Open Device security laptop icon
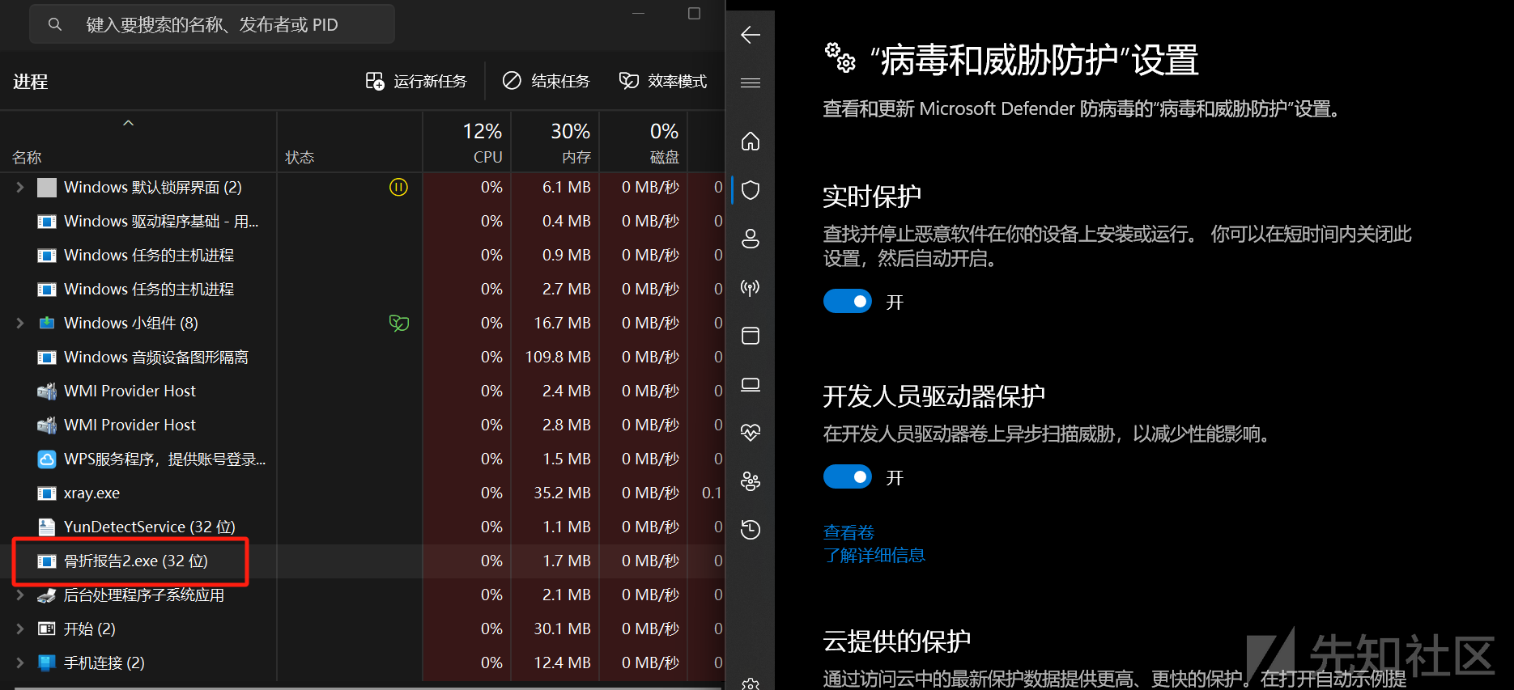Viewport: 1514px width, 690px height. tap(751, 384)
